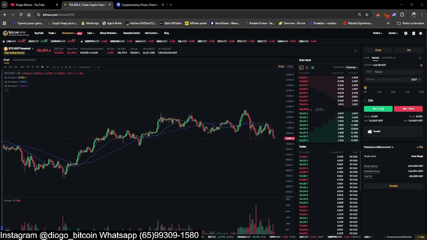Image resolution: width=427 pixels, height=240 pixels.
Task: Open Cryptocurrency Prices browser tab
Action: pos(139,5)
